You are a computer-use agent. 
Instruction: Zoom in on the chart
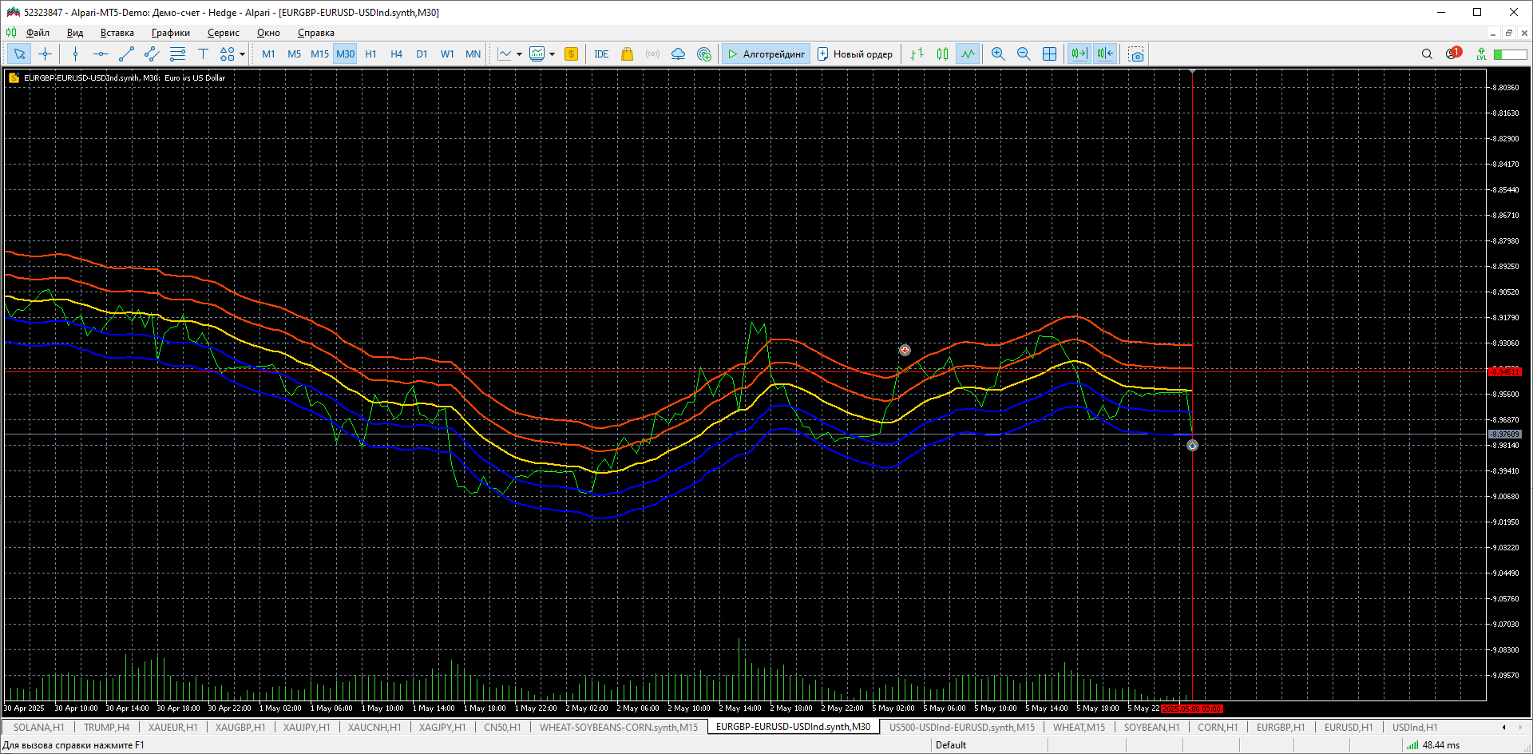pos(997,54)
